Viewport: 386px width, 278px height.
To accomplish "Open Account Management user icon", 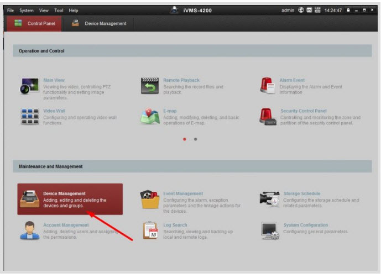I will tap(30, 231).
